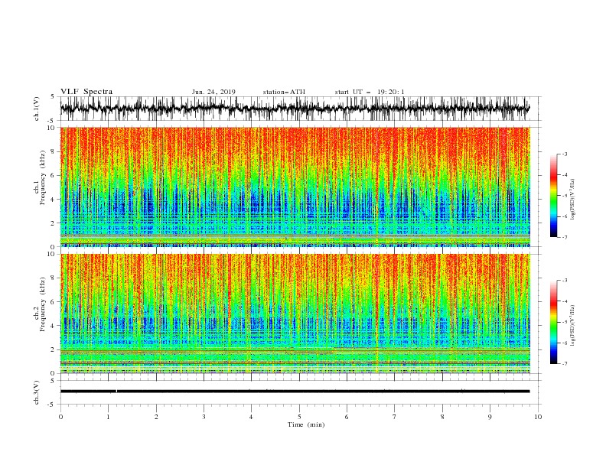Select the date "Jun. 24, 2019"
The width and height of the screenshot is (606, 468).
pos(213,92)
